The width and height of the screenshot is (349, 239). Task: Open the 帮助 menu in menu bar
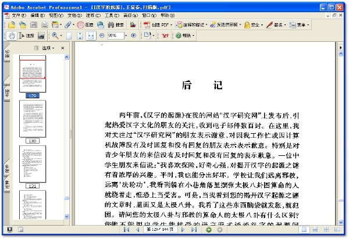coord(168,15)
